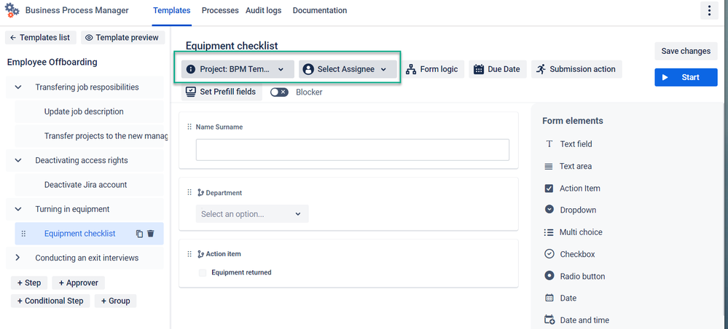The width and height of the screenshot is (728, 329).
Task: Open Department Select an option dropdown
Action: tap(252, 214)
